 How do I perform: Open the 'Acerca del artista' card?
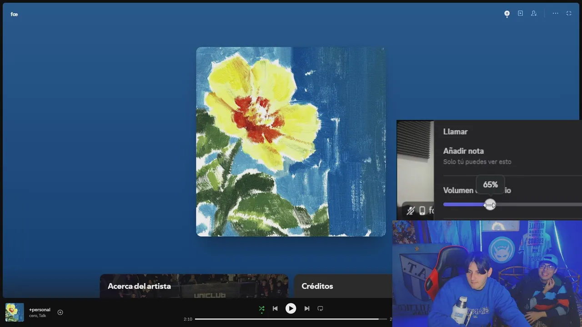tap(194, 286)
